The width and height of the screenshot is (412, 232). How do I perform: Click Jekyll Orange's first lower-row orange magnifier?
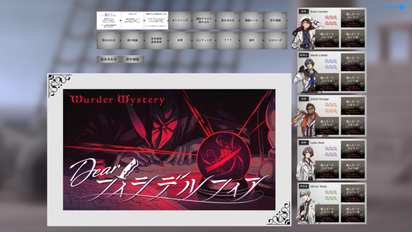[x=327, y=111]
